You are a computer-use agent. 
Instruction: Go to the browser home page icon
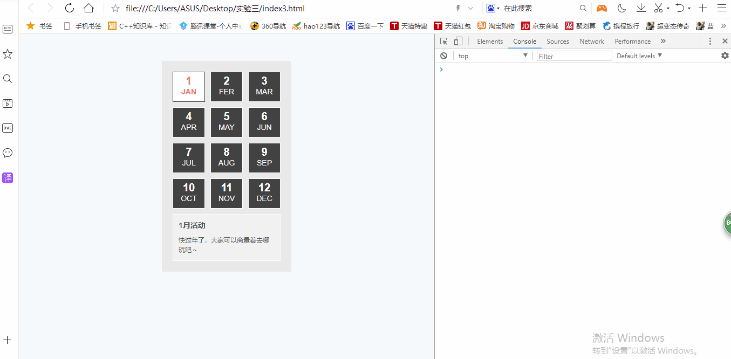coord(89,8)
